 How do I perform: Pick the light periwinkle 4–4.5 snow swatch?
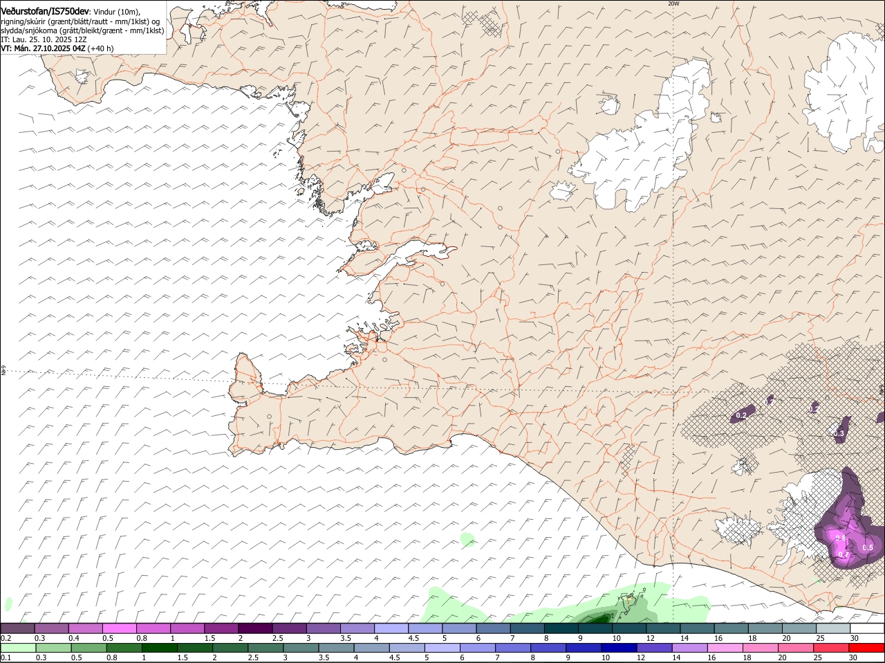tap(391, 628)
